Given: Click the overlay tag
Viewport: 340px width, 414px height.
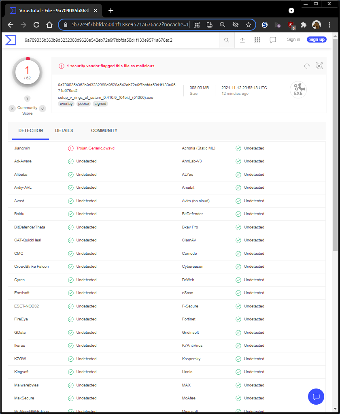Looking at the screenshot, I should pos(66,104).
